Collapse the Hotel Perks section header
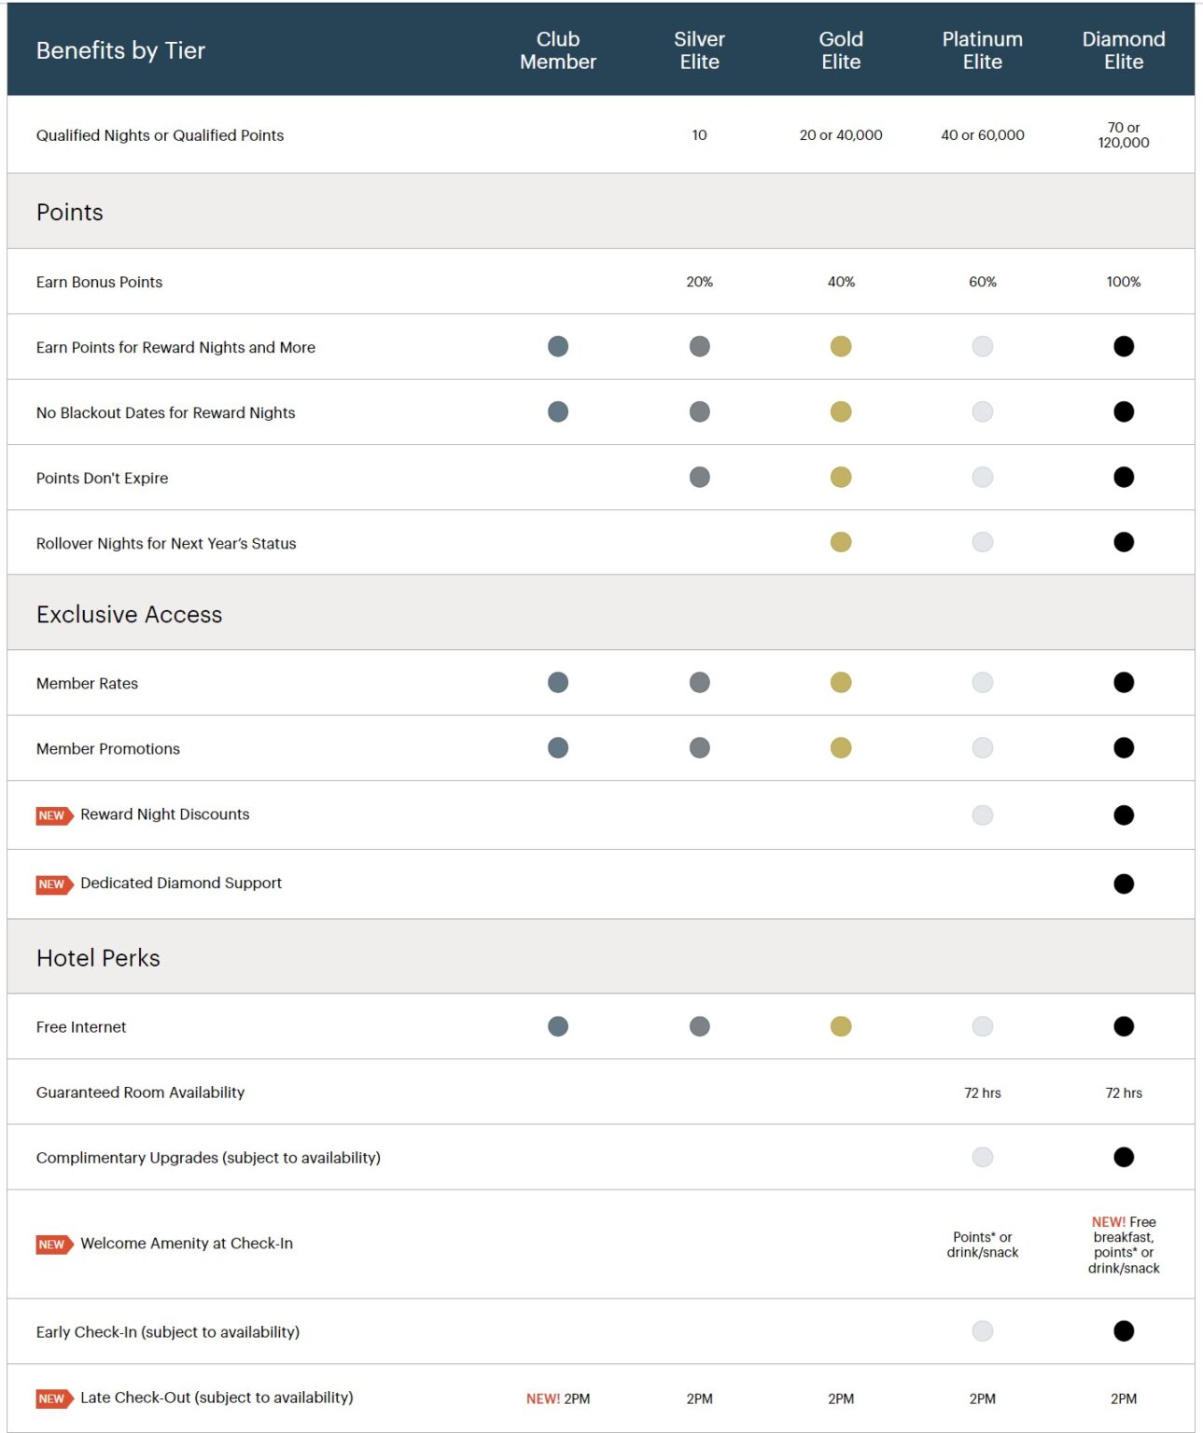This screenshot has height=1433, width=1203. click(97, 956)
